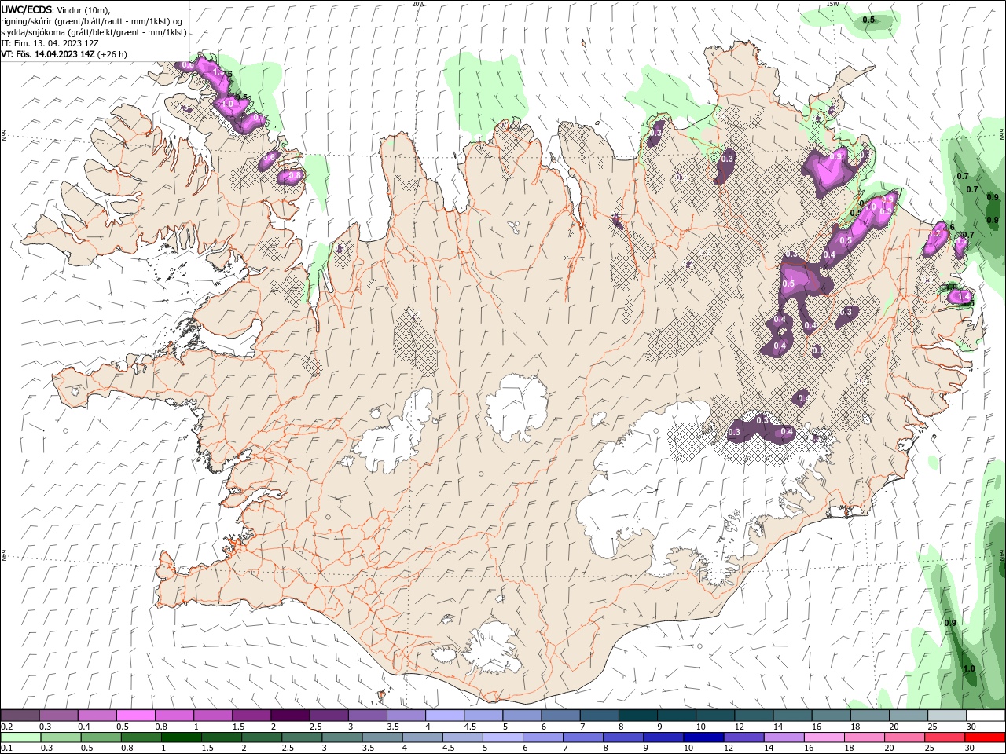Choose the grey-blue 3.5–4 lower-row swatch
This screenshot has width=1006, height=754.
(x=381, y=737)
